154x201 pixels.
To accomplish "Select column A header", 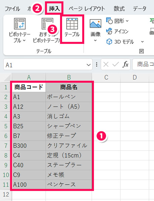I will click(29, 77).
